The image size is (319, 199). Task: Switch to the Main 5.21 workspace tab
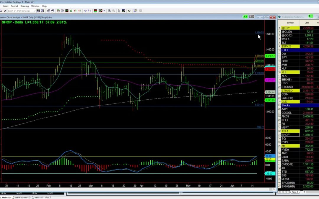point(7,197)
